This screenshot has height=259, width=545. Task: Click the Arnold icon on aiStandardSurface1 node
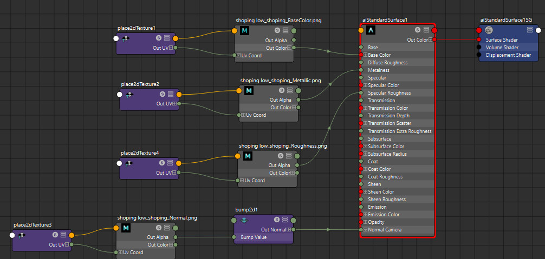(x=371, y=30)
